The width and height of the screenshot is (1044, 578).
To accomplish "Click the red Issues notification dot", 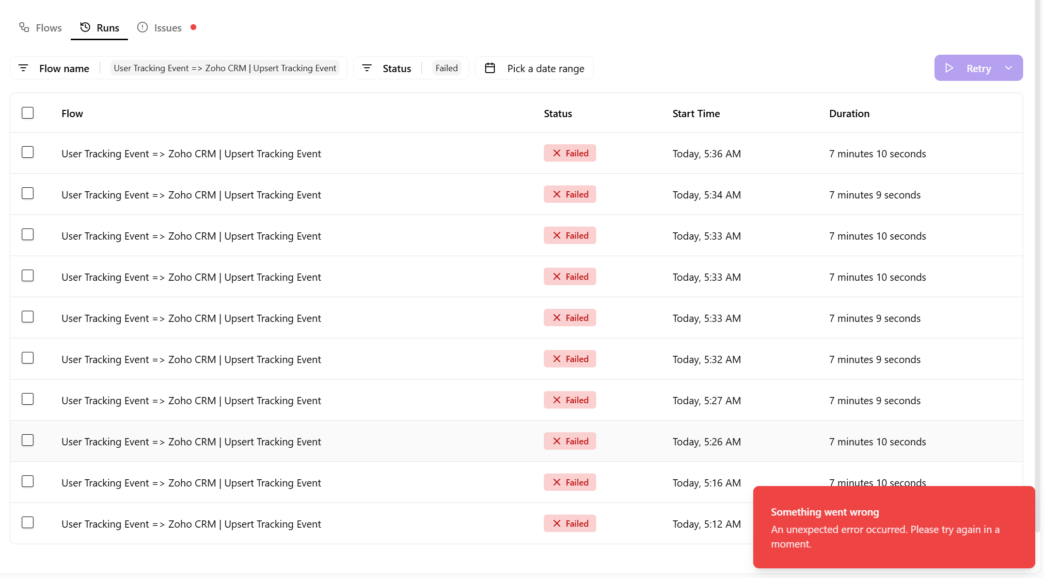I will coord(193,27).
